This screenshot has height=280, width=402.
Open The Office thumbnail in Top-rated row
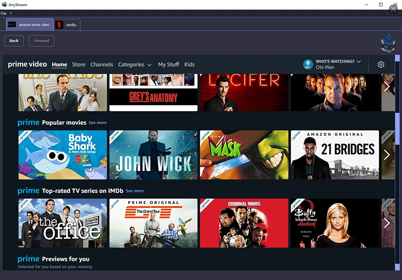click(x=62, y=223)
